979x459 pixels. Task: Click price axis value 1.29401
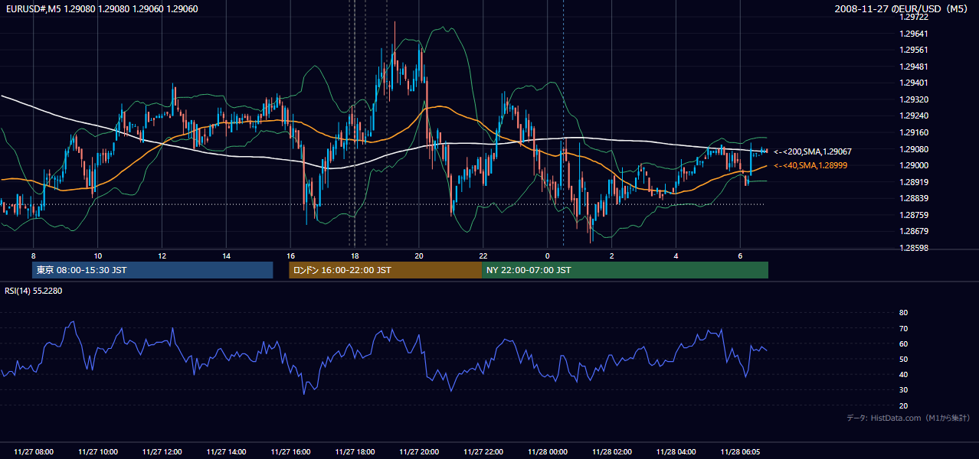(x=913, y=83)
